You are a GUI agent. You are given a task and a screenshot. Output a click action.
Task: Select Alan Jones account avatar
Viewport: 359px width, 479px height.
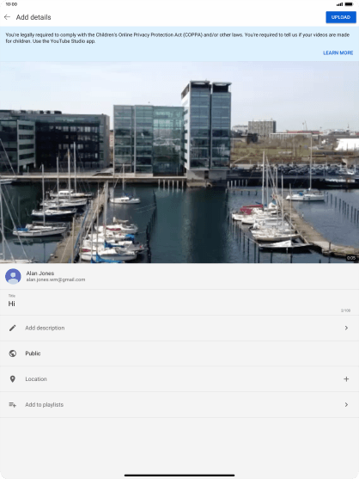tap(13, 276)
